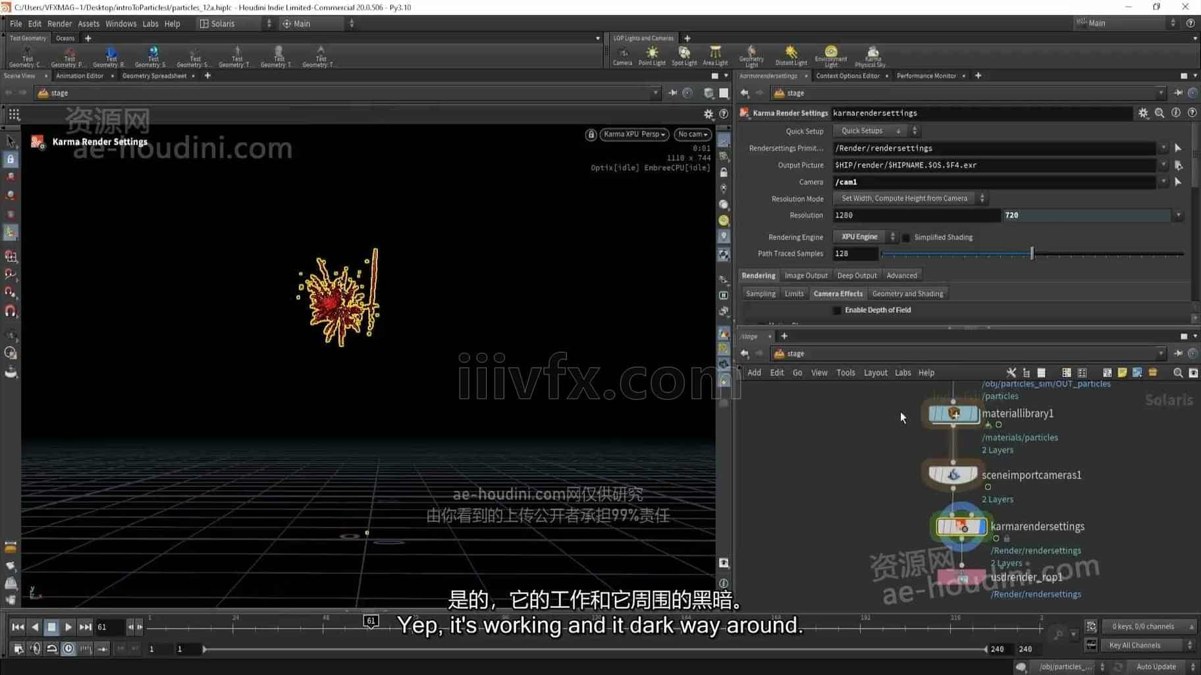Open the Main take dropdown in menu bar
Image resolution: width=1201 pixels, height=675 pixels.
pos(1126,24)
